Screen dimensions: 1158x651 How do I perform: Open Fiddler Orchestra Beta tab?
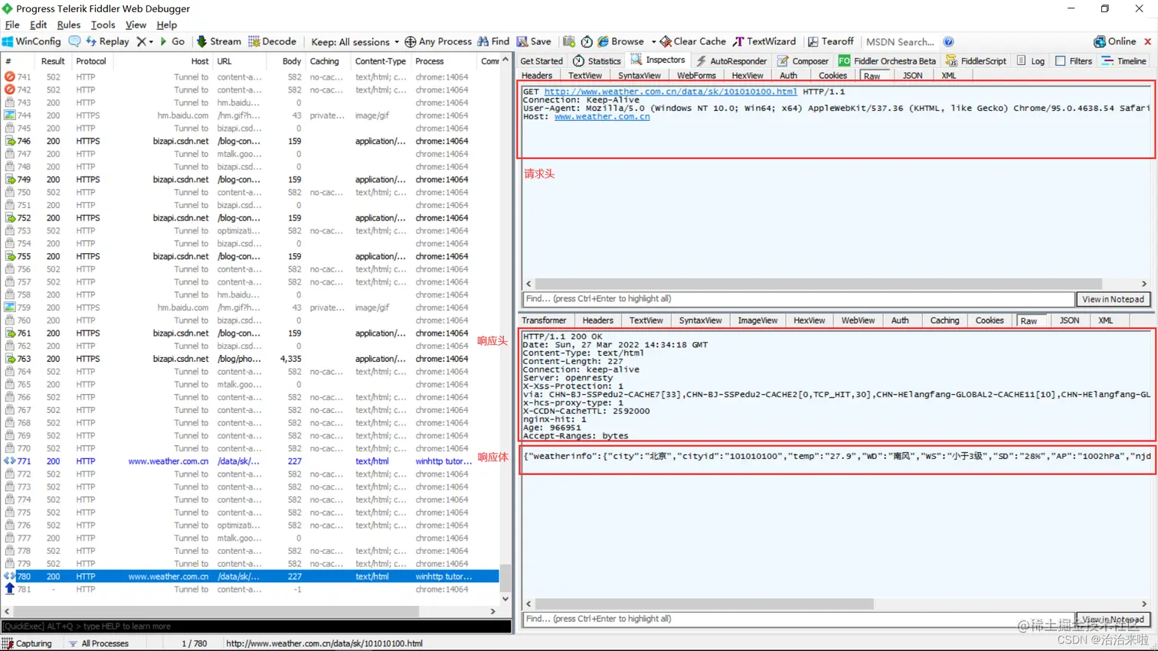(887, 60)
